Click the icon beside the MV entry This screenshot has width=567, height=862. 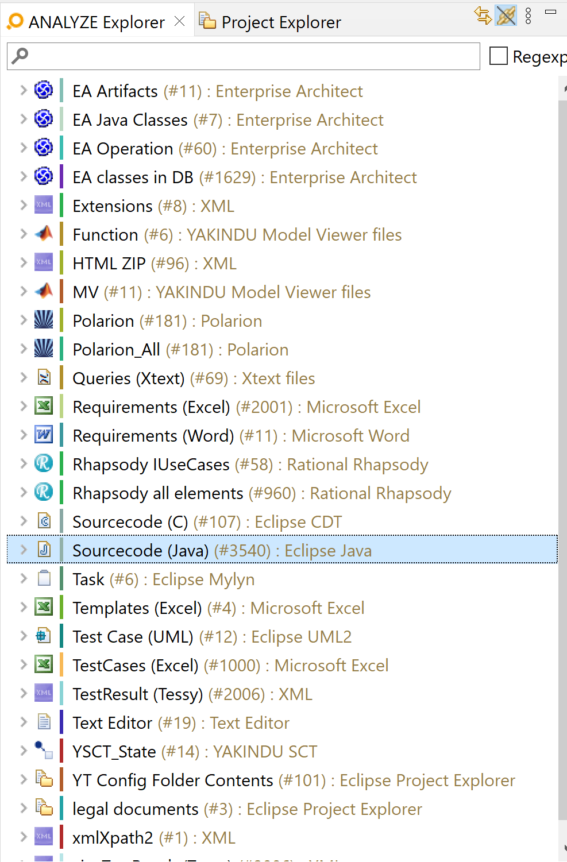click(44, 291)
